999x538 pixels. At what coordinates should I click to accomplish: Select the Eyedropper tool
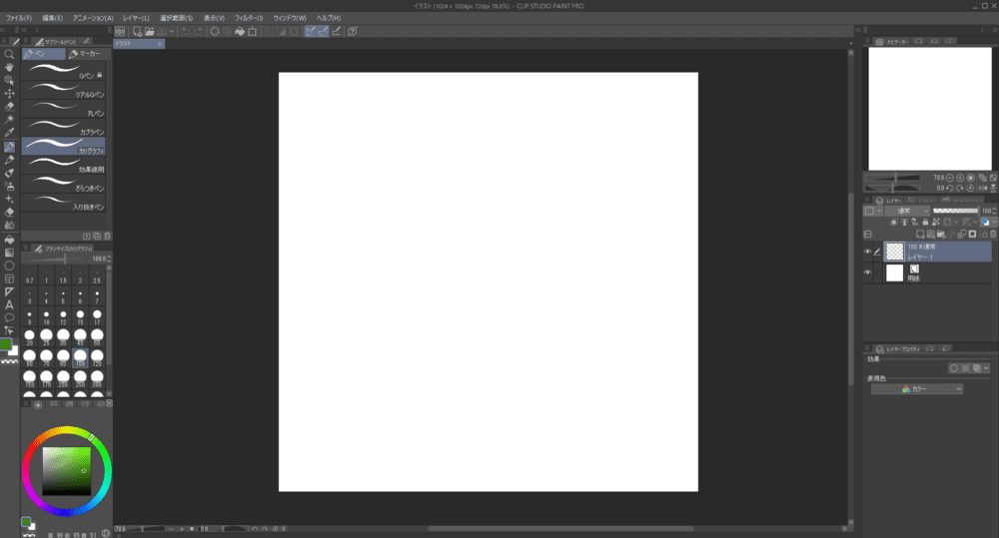click(x=9, y=133)
